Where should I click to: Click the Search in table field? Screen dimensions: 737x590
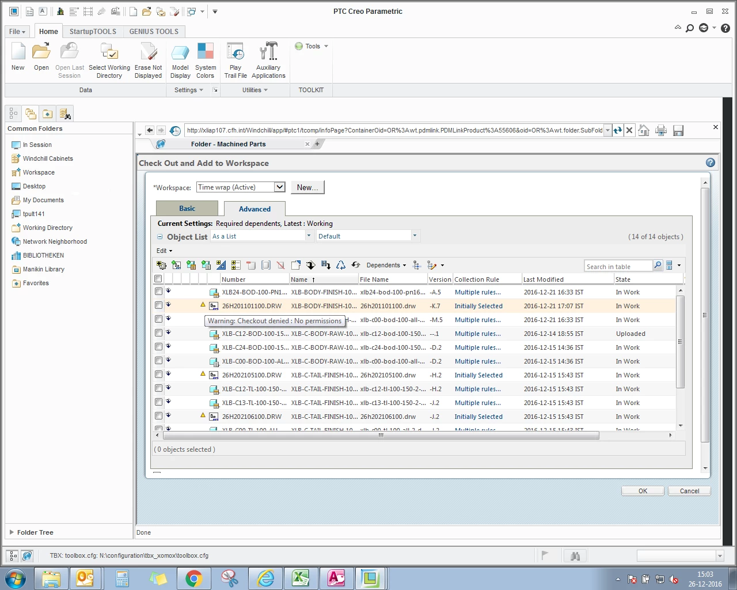[618, 266]
